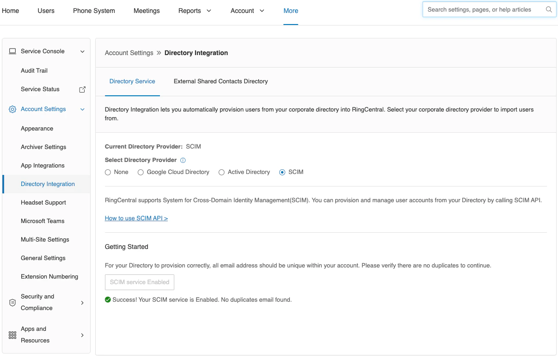The image size is (558, 360).
Task: Click the Directory Integration breadcrumb title
Action: point(196,53)
